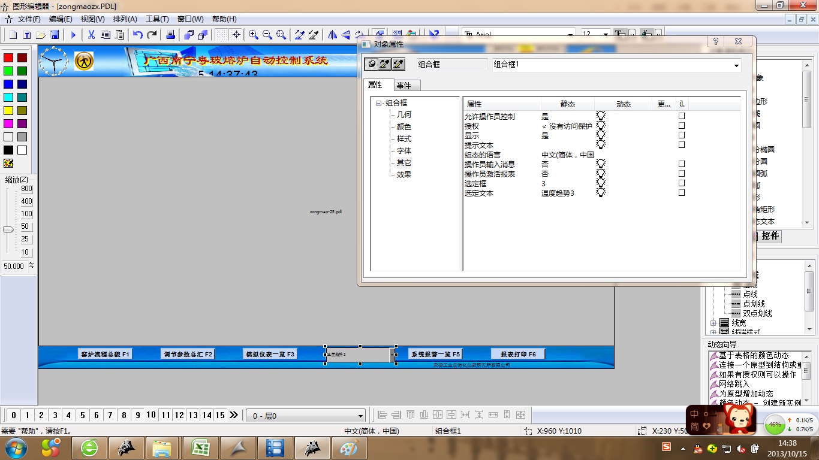The width and height of the screenshot is (819, 460).
Task: Click the send-to-back layer icon
Action: coord(203,35)
